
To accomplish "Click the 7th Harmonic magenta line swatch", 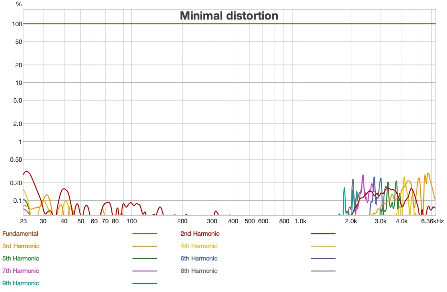I will pos(146,271).
